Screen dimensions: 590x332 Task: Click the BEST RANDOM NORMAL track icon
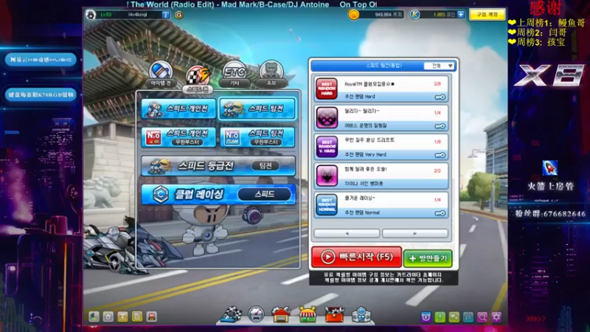point(327,205)
